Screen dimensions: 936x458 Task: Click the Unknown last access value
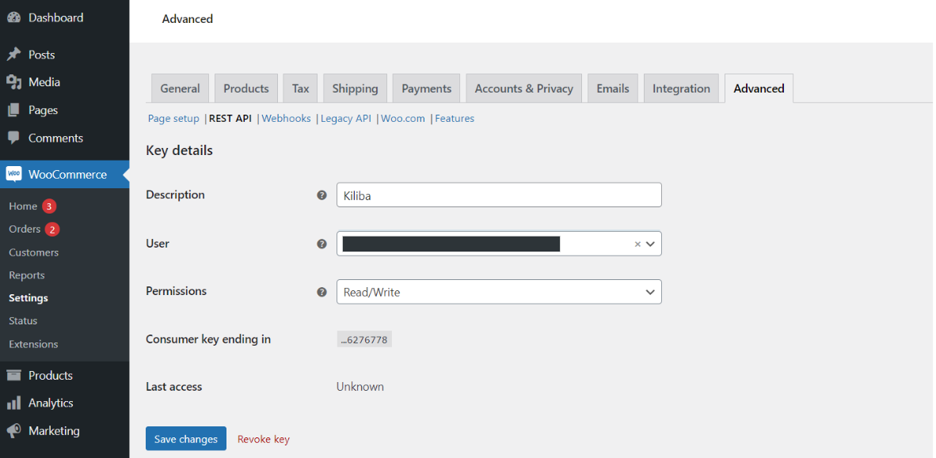(x=360, y=387)
